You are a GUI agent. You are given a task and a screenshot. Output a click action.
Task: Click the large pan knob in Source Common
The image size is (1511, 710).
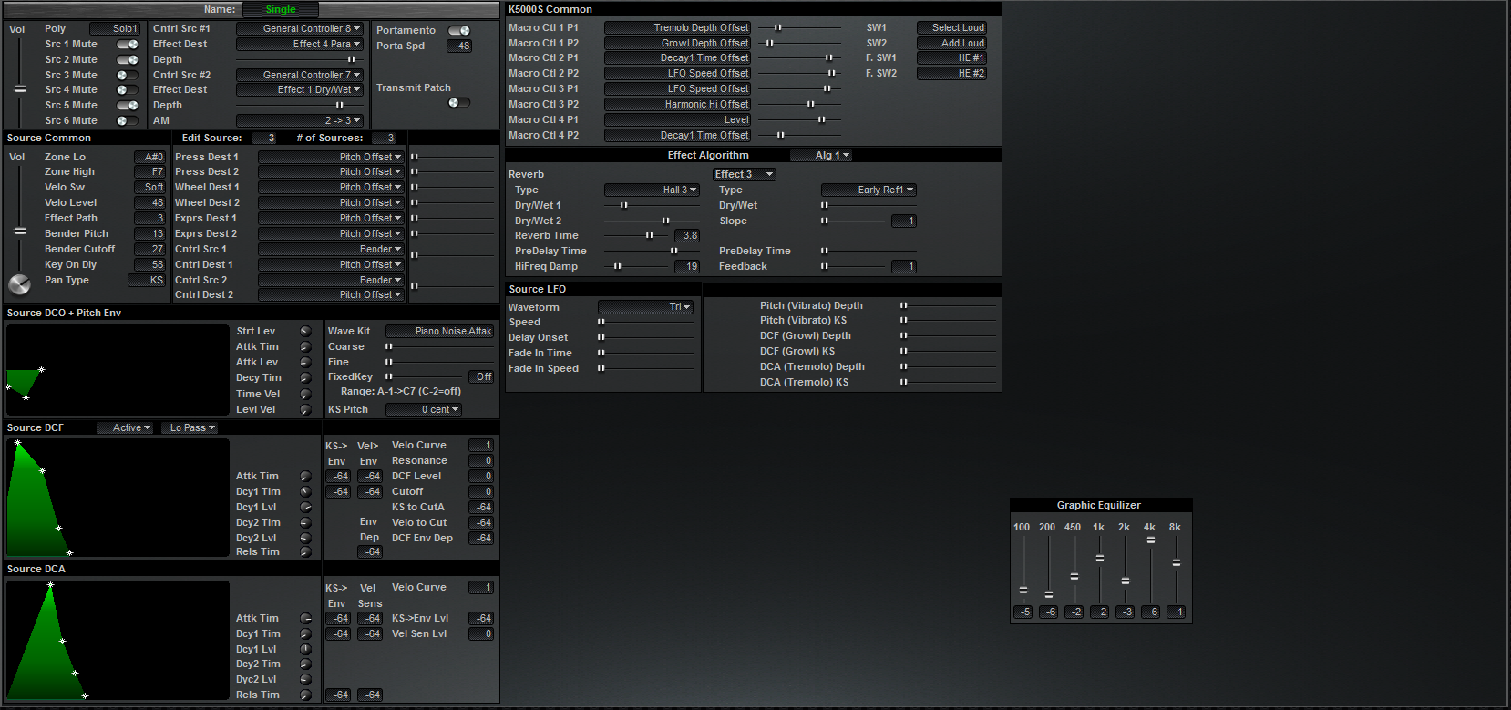click(x=19, y=283)
